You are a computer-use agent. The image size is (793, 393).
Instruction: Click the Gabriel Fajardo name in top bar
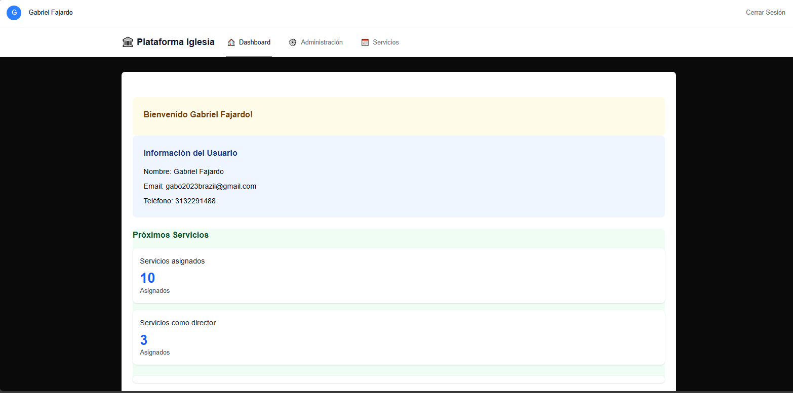coord(51,13)
